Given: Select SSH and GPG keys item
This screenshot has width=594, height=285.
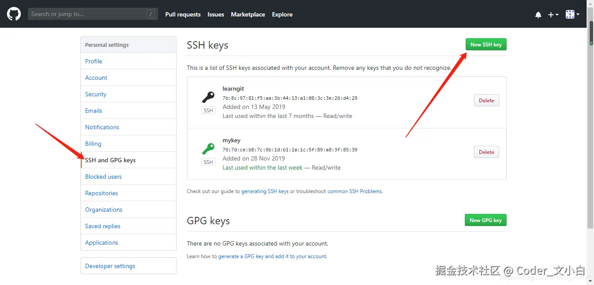Looking at the screenshot, I should click(x=128, y=160).
